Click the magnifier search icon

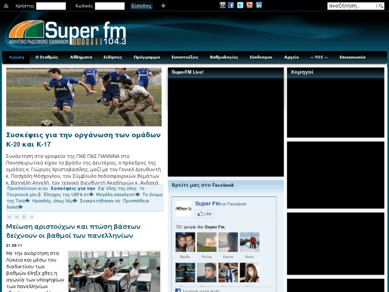(381, 6)
